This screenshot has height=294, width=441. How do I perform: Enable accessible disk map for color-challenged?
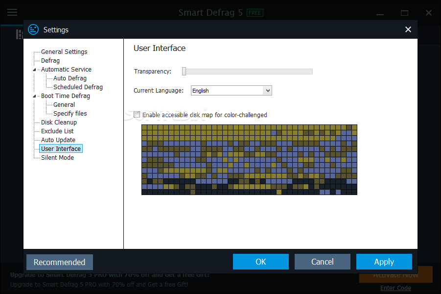(137, 115)
